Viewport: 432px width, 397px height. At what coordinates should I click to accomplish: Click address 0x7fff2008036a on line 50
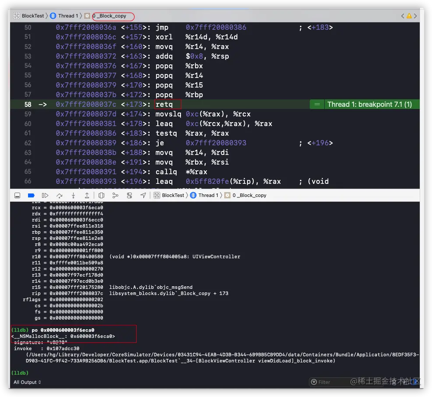click(x=86, y=28)
